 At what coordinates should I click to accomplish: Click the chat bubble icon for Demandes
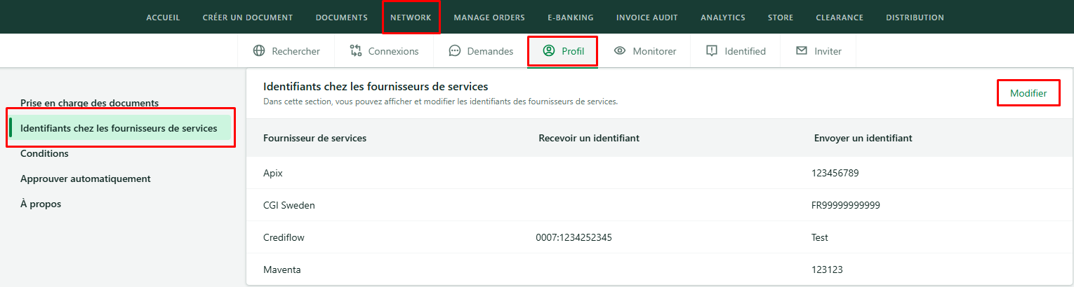(454, 51)
